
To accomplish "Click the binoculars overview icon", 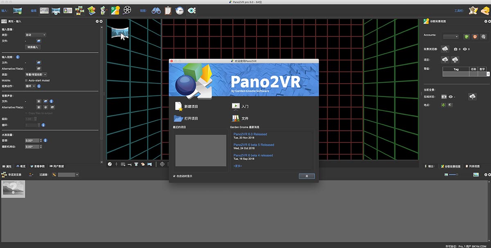I will [x=156, y=11].
